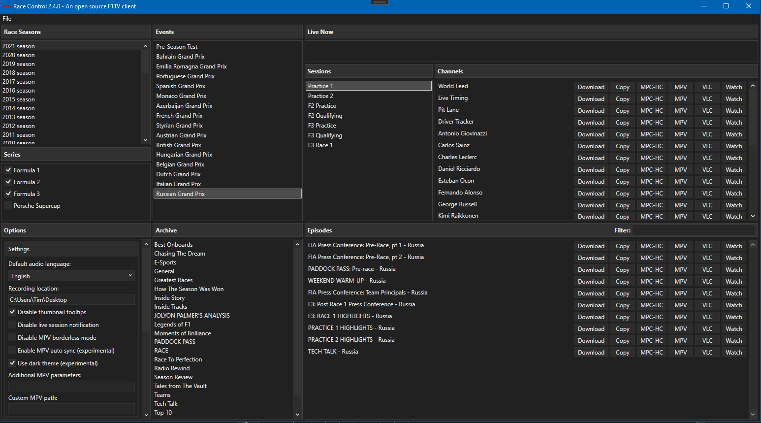761x423 pixels.
Task: Select Italian Grand Prix event
Action: click(227, 184)
